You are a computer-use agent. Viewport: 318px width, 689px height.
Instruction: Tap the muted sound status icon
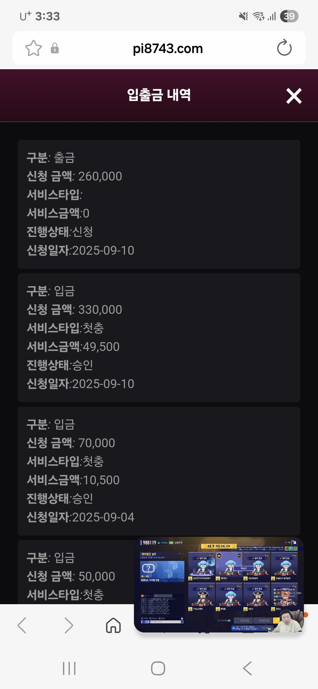click(x=243, y=16)
